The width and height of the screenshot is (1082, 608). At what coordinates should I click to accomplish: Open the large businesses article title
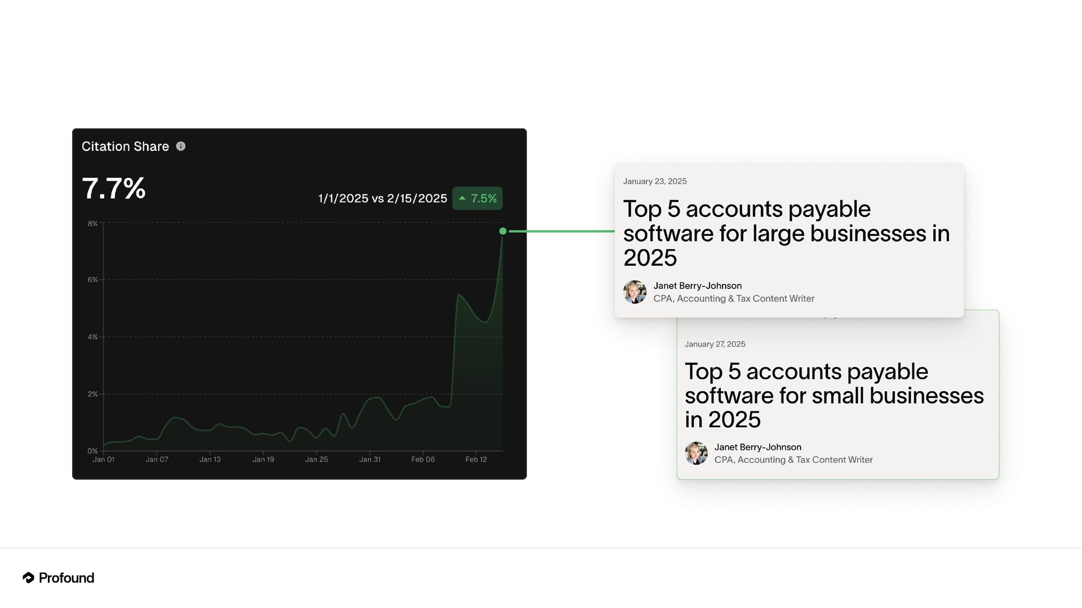click(x=786, y=233)
